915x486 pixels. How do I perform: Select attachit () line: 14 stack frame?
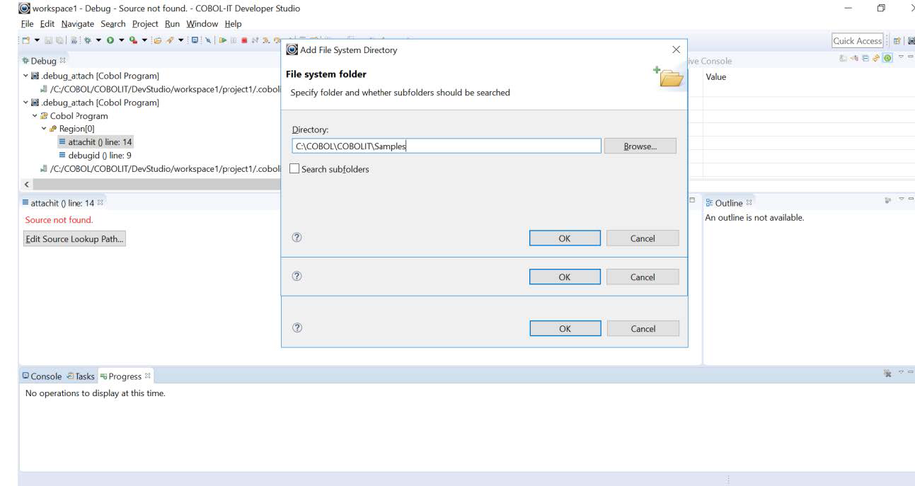(95, 142)
